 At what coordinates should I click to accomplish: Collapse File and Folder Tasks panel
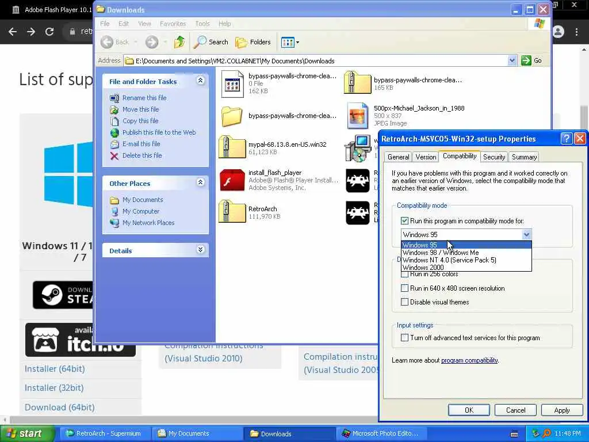click(200, 81)
